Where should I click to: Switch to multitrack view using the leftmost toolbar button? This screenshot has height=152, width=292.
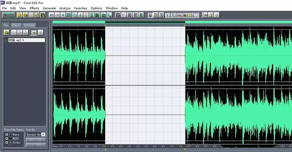click(8, 15)
